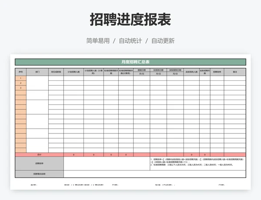Click total 0 under 计划招聘人数 column

click(x=74, y=155)
